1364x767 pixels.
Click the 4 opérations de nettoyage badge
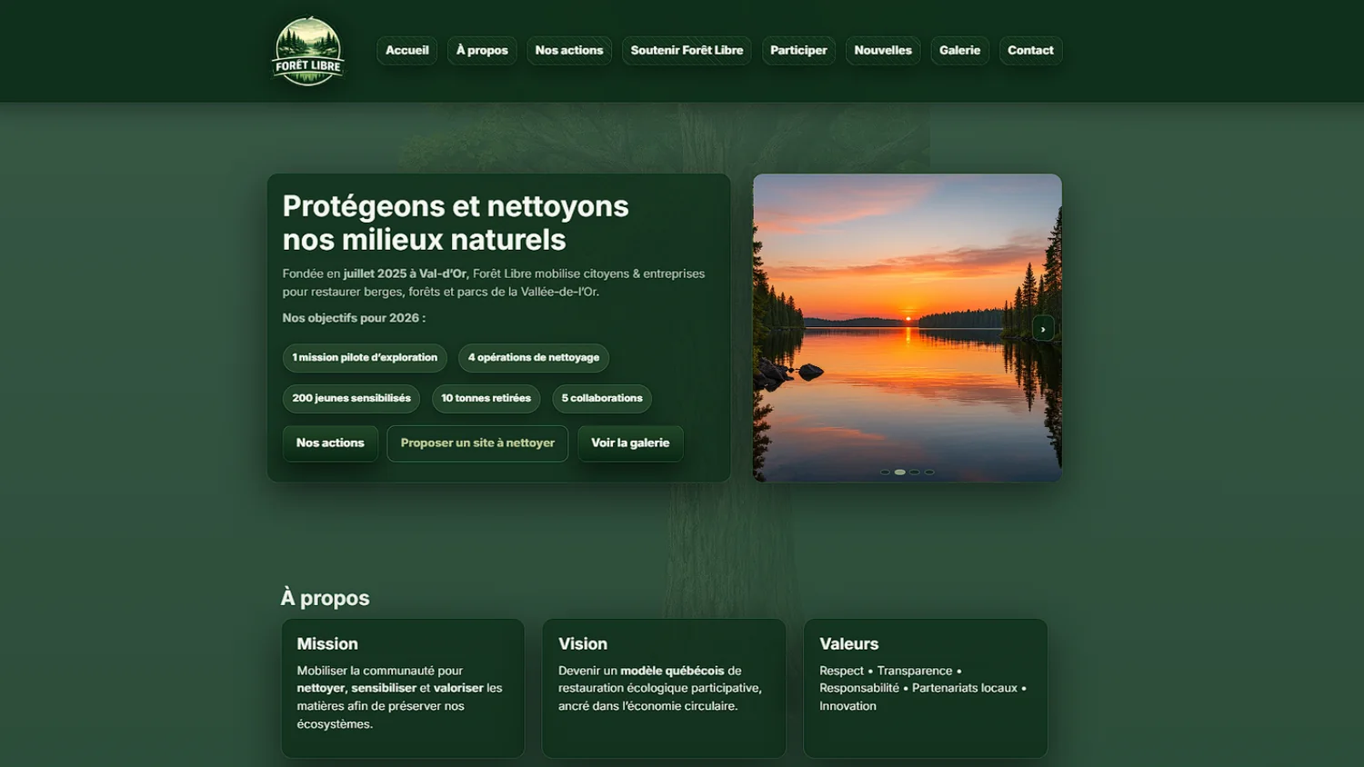(x=534, y=358)
